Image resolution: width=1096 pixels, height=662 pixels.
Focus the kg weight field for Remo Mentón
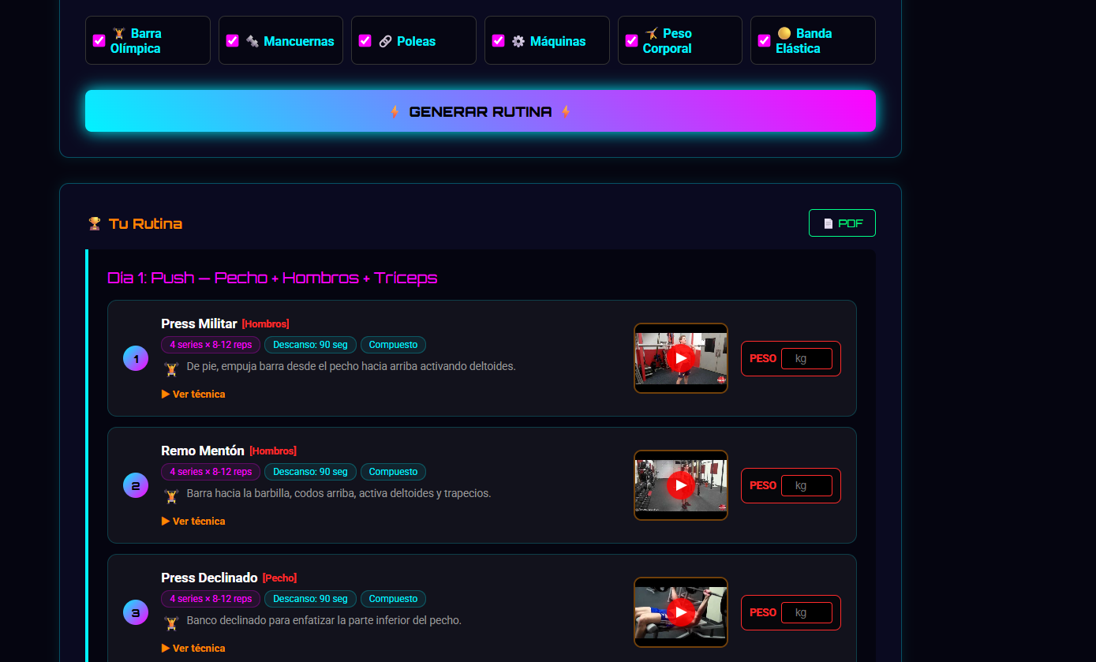click(x=806, y=485)
